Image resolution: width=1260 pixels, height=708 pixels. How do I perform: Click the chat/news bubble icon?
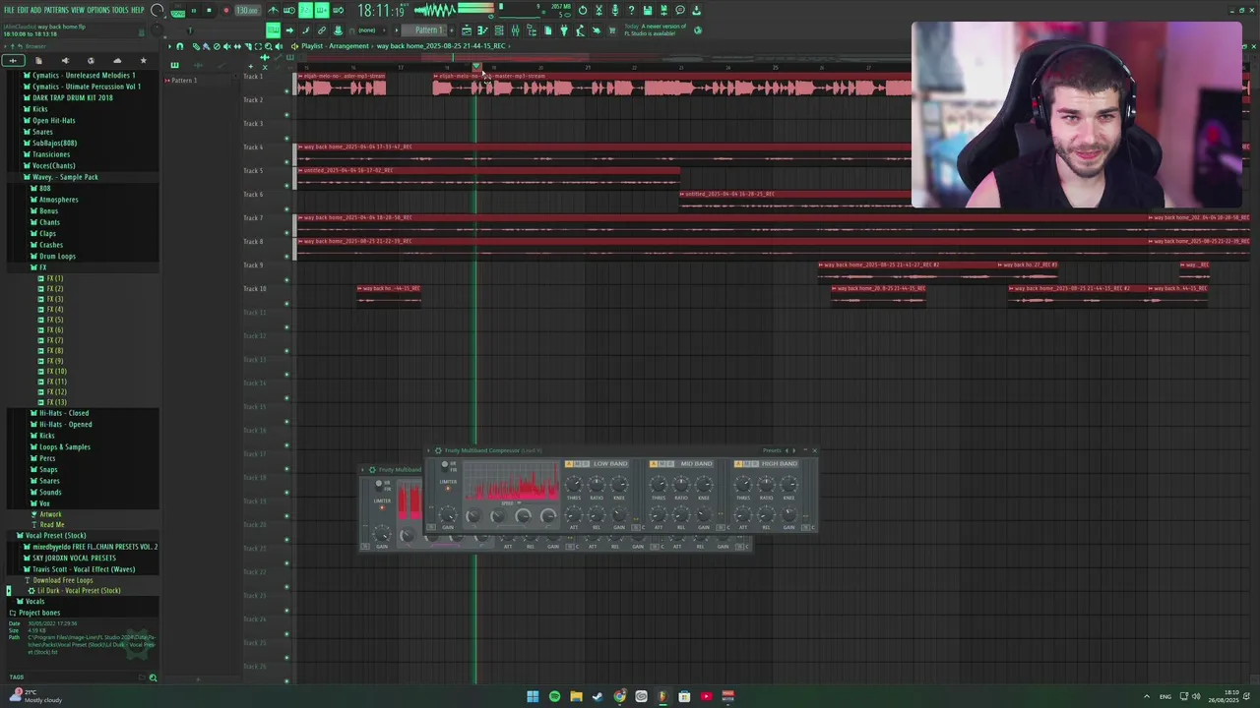[680, 10]
